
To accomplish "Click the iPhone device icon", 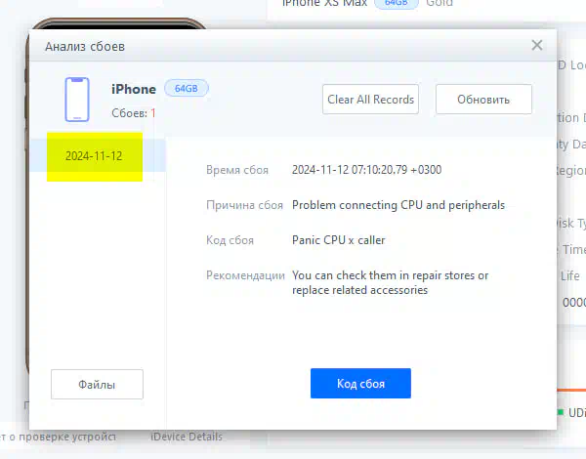I will tap(77, 100).
